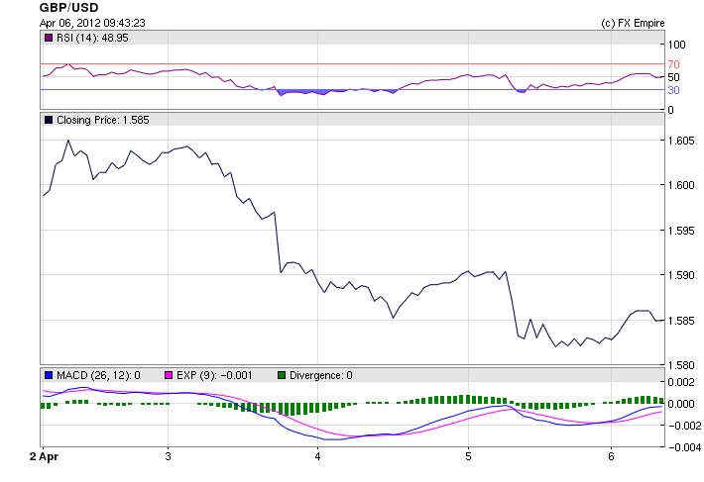The width and height of the screenshot is (704, 482).
Task: Click the Divergence: 0 legend label
Action: pos(320,375)
